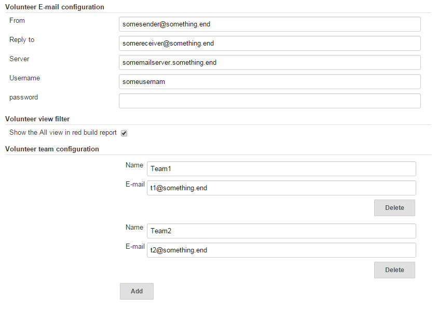437x311 pixels.
Task: Click the Team2 name field
Action: 281,231
